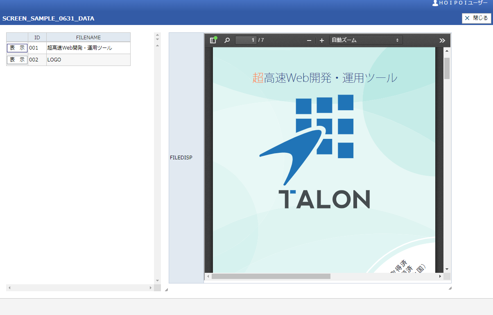The height and width of the screenshot is (315, 493).
Task: Click PDF vertical scrollbar down arrow
Action: 447,269
